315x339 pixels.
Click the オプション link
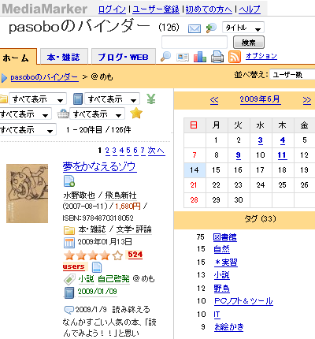[261, 56]
